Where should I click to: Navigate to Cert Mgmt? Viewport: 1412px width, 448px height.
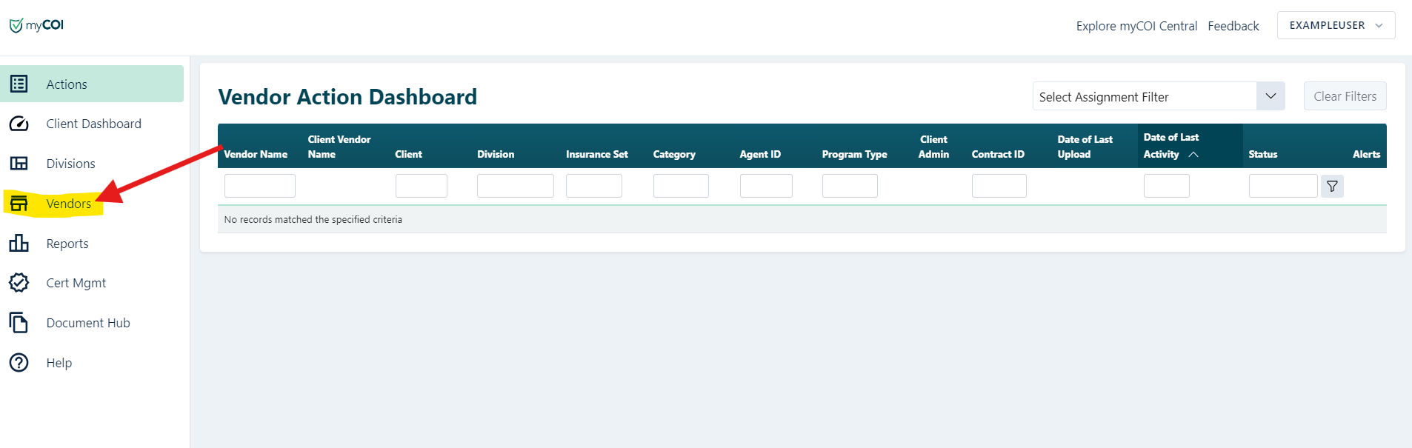coord(76,283)
